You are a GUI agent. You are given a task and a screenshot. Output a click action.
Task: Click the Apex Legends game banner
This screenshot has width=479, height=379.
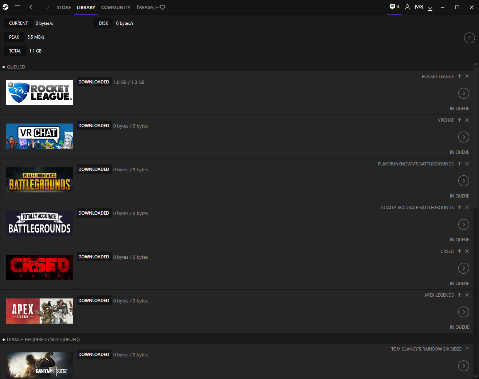[40, 311]
